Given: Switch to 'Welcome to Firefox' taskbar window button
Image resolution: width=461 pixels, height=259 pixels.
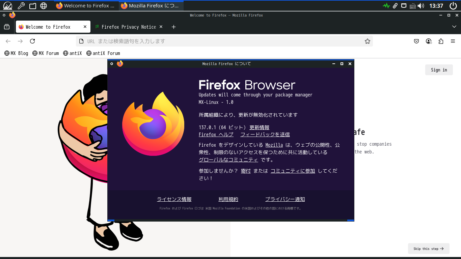Looking at the screenshot, I should pos(86,6).
